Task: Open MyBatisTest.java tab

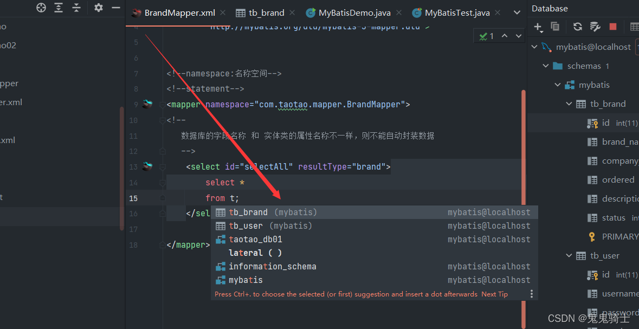Action: click(x=457, y=12)
